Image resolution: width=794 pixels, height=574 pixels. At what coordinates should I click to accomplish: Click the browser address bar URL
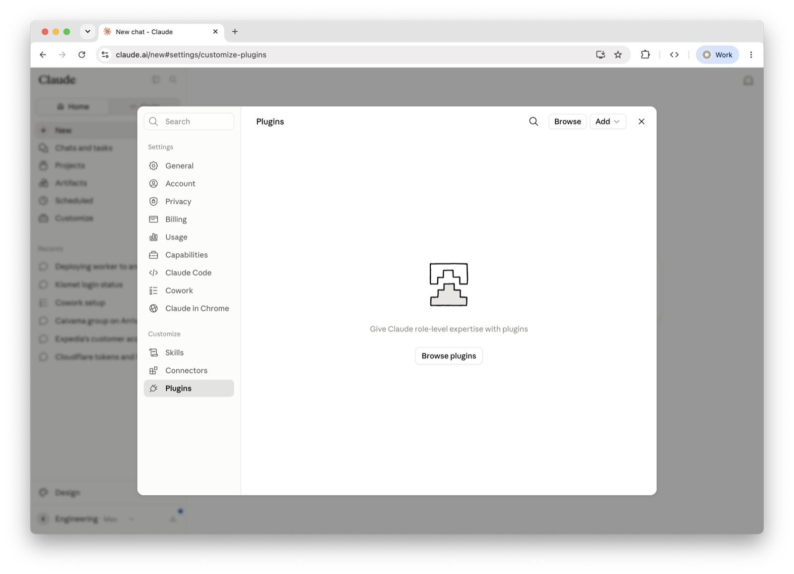coord(191,55)
